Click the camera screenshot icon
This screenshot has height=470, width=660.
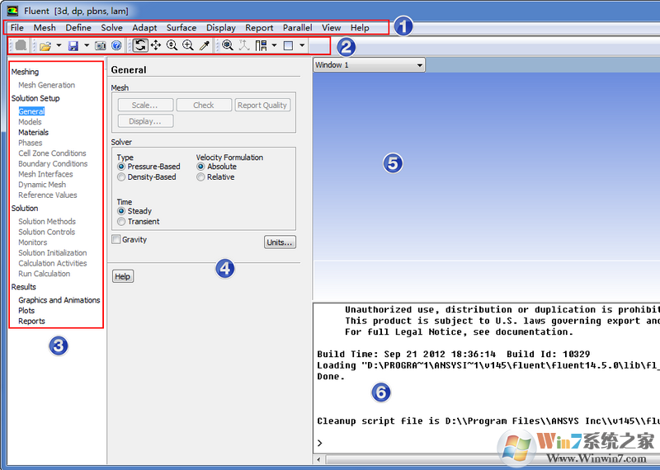click(x=100, y=45)
